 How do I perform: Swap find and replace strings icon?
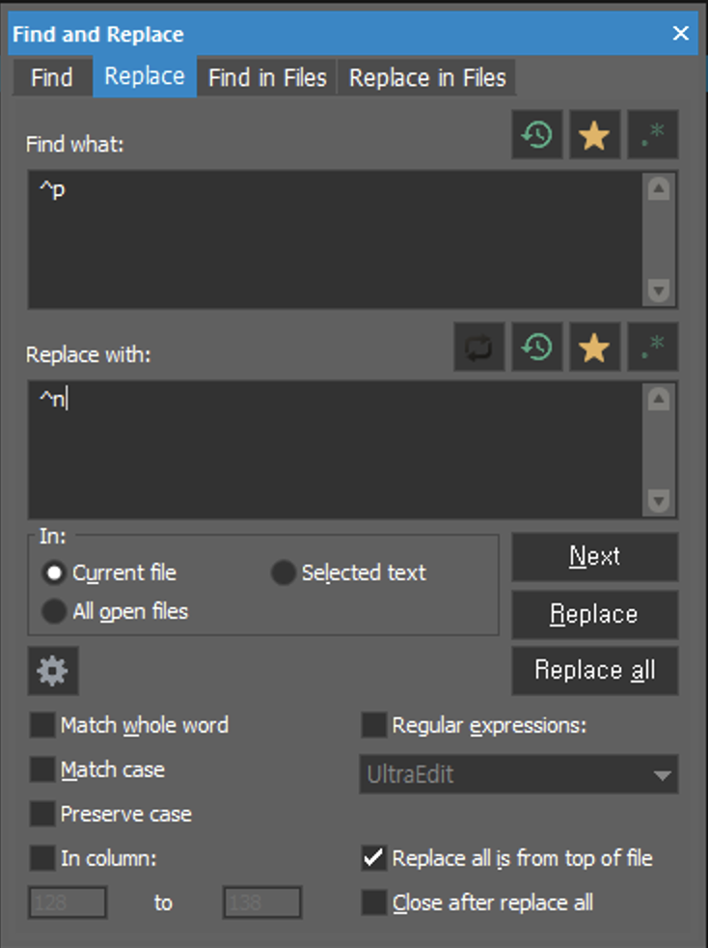(479, 348)
